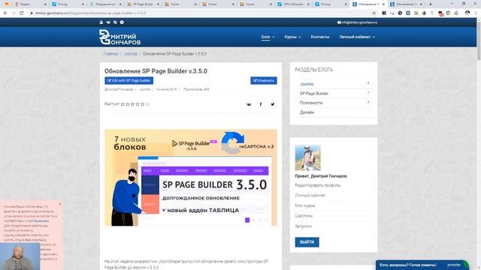
Task: Click the Дмитрий Гончаров site logo
Action: pyautogui.click(x=119, y=37)
